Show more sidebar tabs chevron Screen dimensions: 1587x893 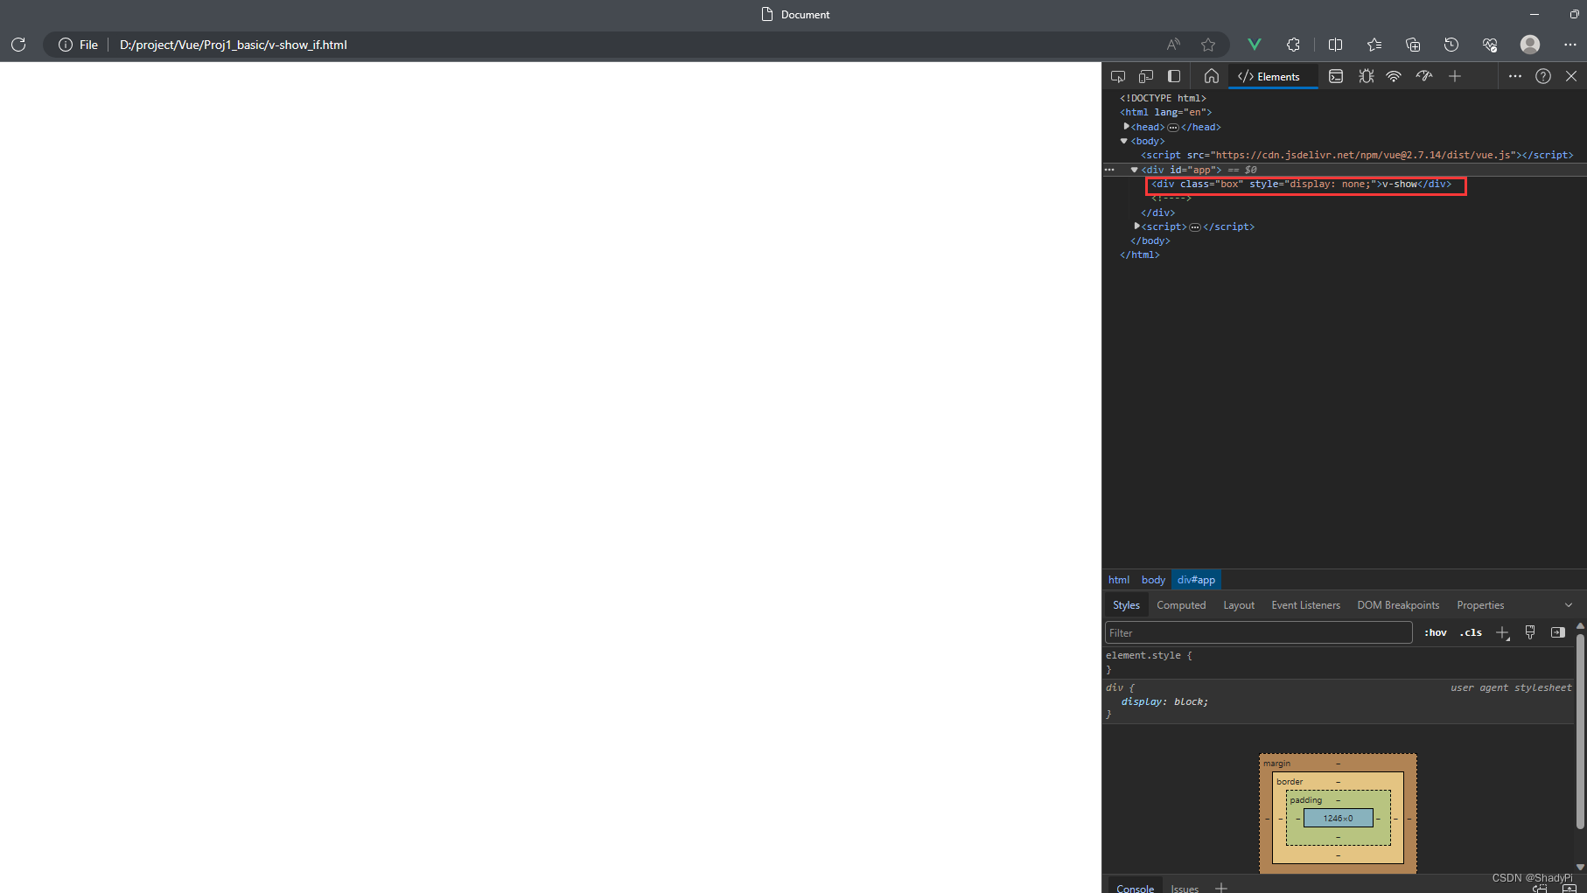pos(1569,605)
